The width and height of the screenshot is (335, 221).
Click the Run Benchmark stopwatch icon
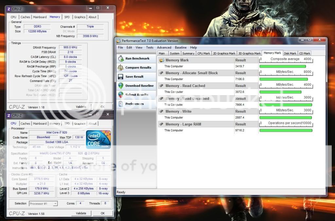coord(121,59)
